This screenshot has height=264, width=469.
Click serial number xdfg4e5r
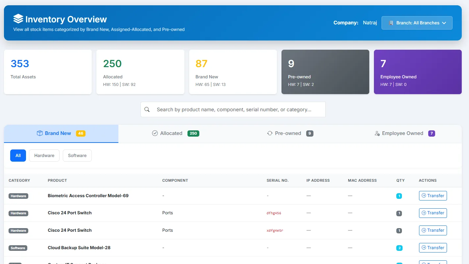[x=275, y=230]
